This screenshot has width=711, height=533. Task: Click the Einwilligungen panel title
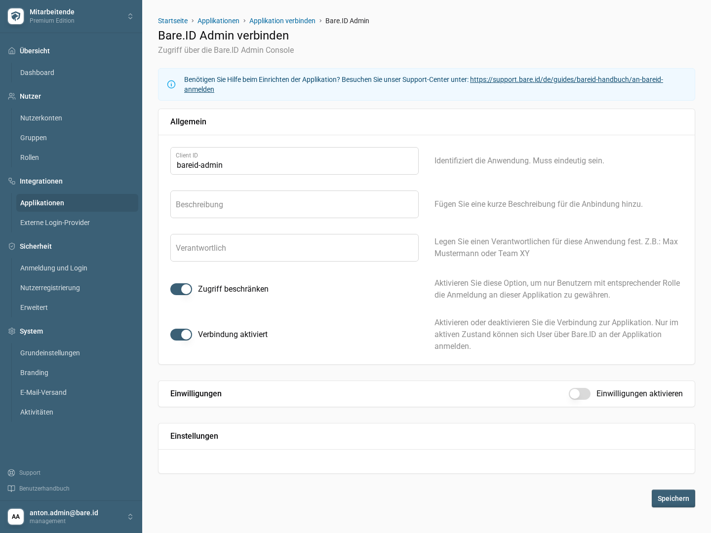pos(196,394)
